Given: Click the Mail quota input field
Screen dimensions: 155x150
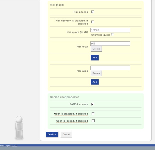Looking at the screenshot, I should 110,30.
